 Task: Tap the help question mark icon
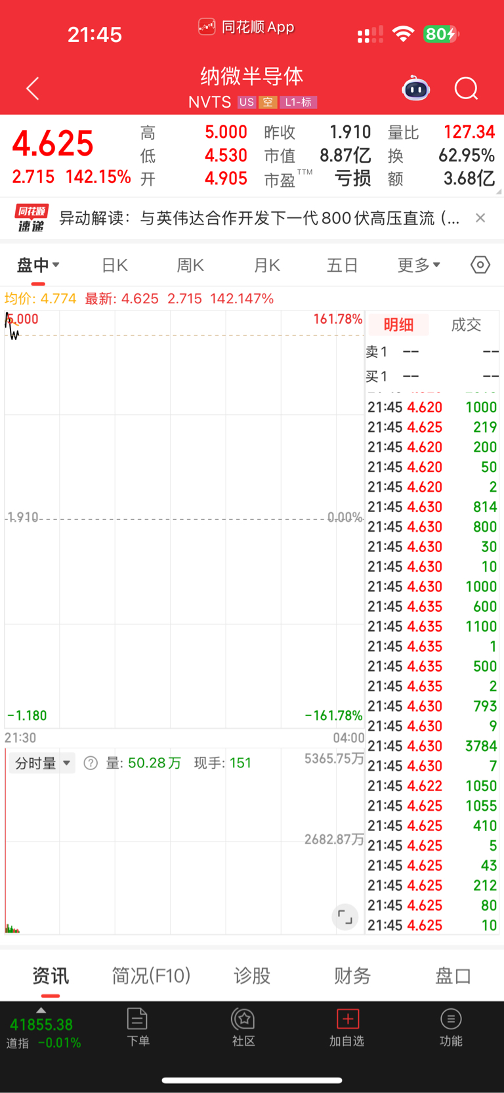coord(91,763)
